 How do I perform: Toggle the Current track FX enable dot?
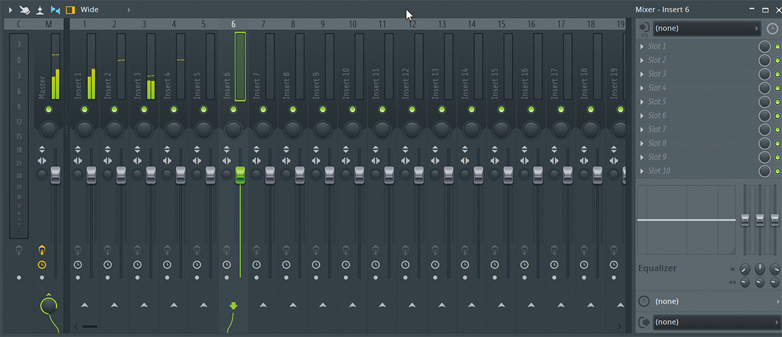click(19, 278)
